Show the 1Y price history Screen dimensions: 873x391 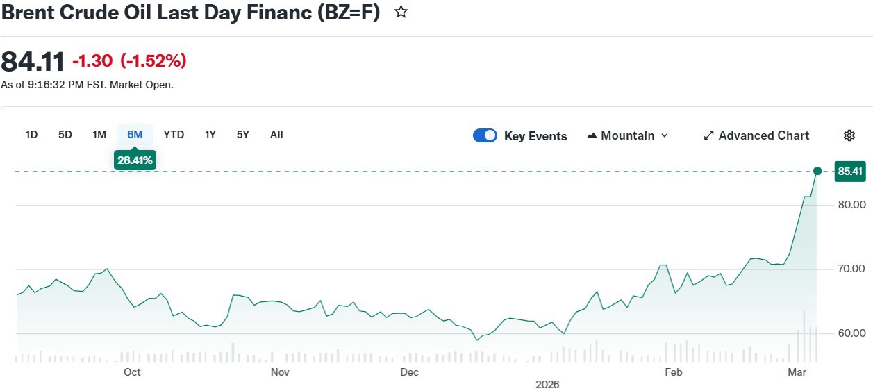point(210,135)
